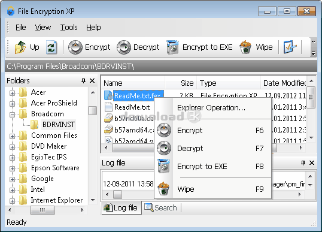Click the Folders panel horizontal scrollbar thumb
Screen dimensions: 322x232
[x=42, y=210]
